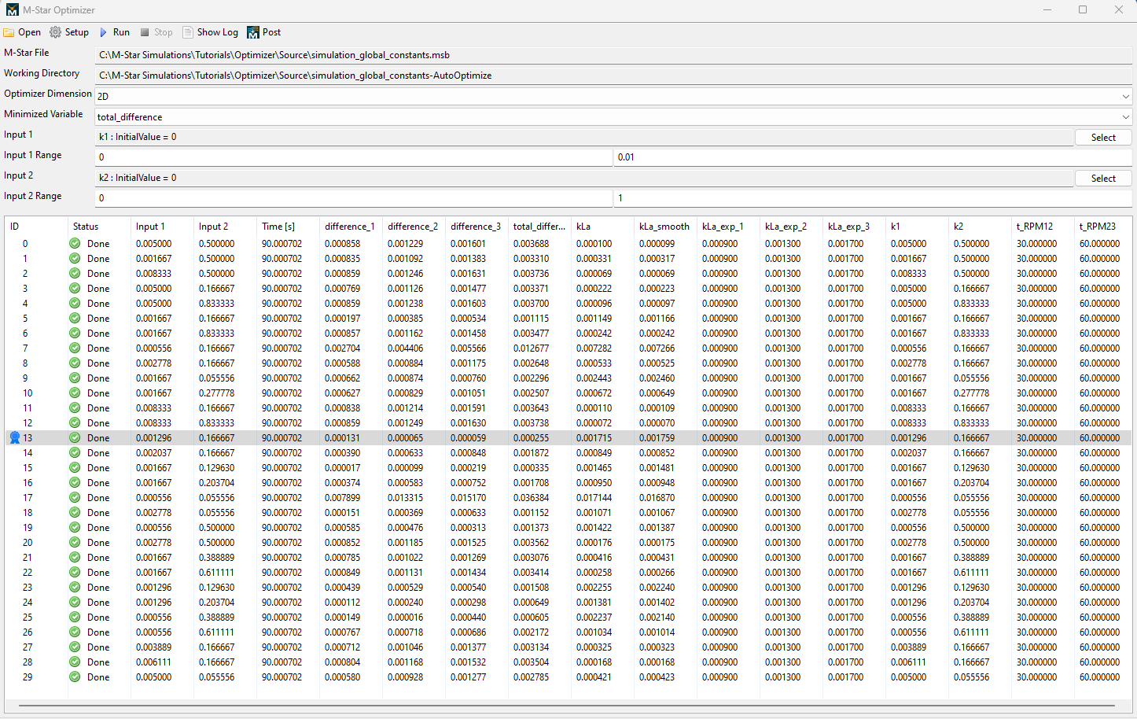Open the Setup gear icon
The image size is (1137, 719).
55,32
